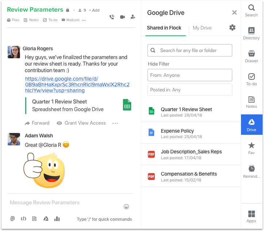
Task: Click the note icon in message toolbar
Action: (x=34, y=219)
